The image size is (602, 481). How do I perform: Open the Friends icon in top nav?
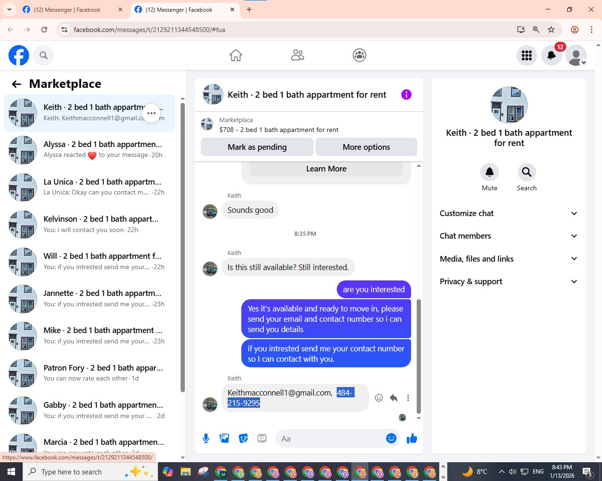[x=298, y=55]
